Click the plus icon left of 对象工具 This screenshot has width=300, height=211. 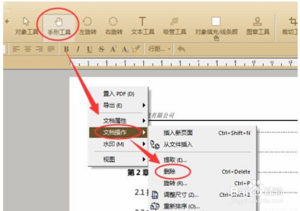coord(7,21)
